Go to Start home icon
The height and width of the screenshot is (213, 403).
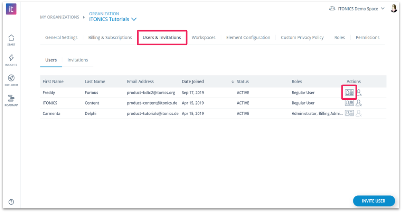[x=11, y=38]
